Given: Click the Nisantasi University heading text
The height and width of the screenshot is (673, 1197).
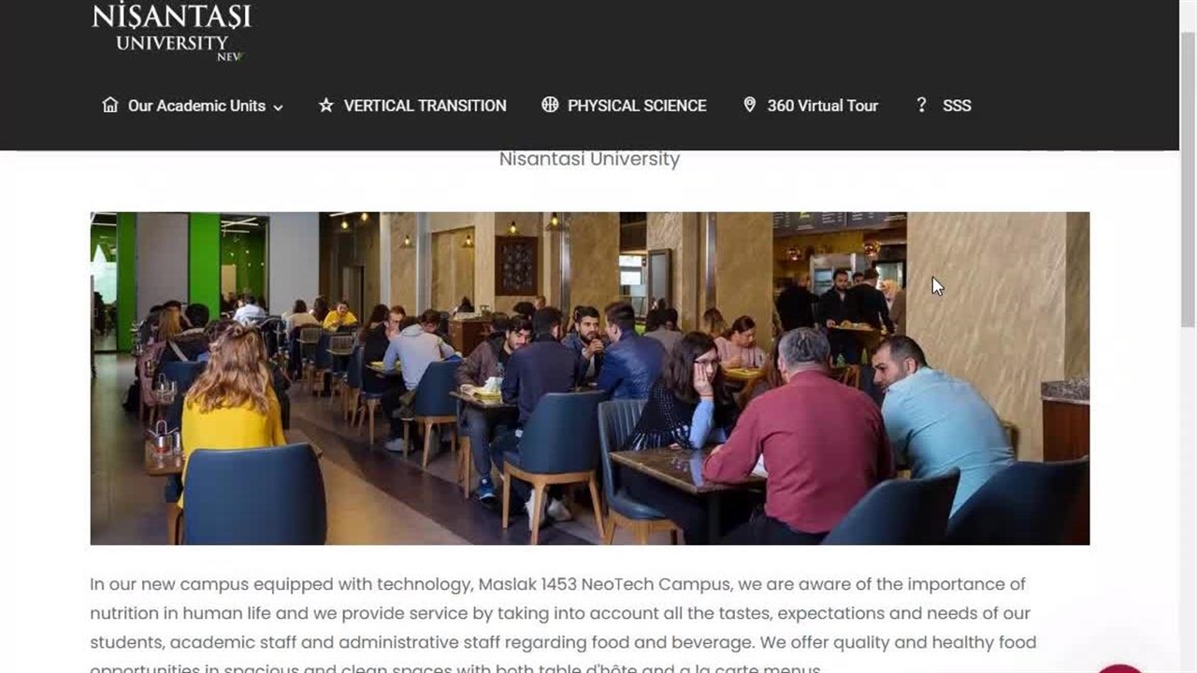Looking at the screenshot, I should (589, 159).
